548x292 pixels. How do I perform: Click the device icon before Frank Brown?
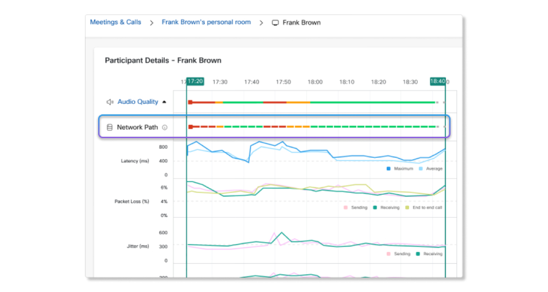coord(275,22)
